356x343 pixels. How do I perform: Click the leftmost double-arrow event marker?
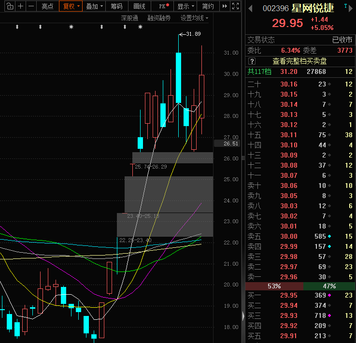pos(17,27)
